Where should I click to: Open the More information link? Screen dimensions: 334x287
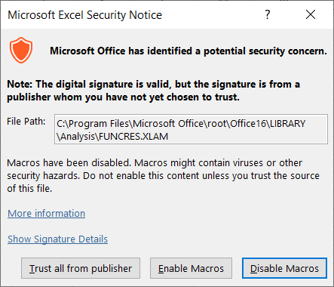pos(46,214)
